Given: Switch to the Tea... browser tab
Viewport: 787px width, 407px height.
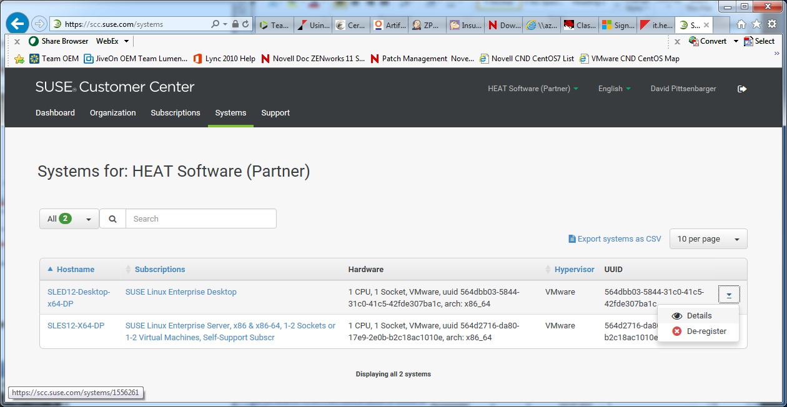Looking at the screenshot, I should click(274, 26).
